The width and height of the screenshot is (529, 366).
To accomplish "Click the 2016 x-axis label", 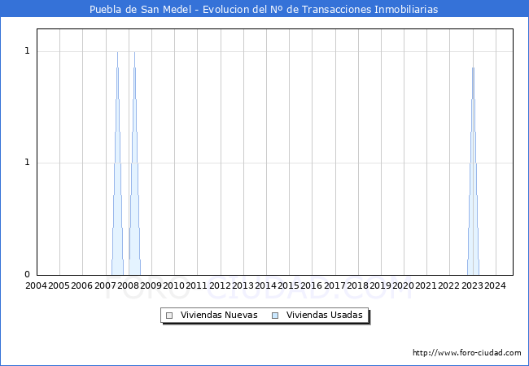I will (312, 285).
